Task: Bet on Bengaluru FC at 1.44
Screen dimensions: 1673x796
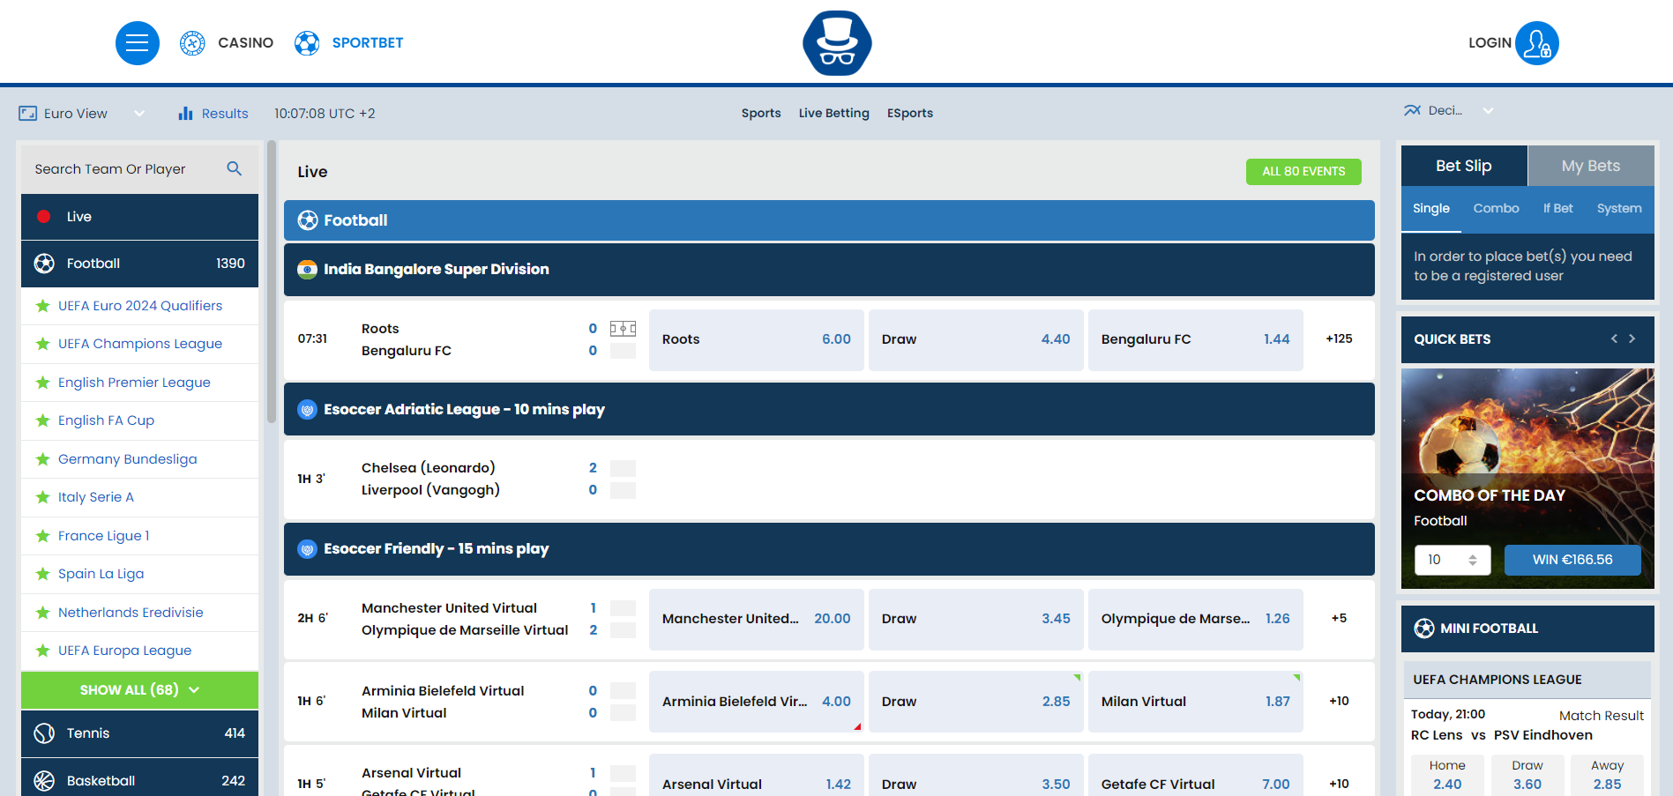Action: pyautogui.click(x=1196, y=339)
